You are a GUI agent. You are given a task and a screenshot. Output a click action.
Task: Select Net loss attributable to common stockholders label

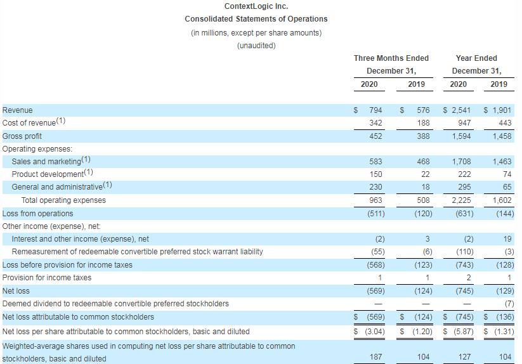pos(78,316)
